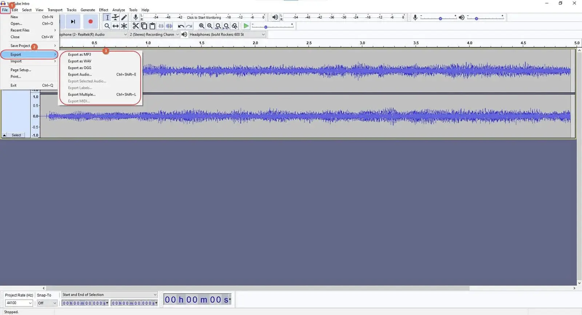Select the Multi-Tool asterisk icon
This screenshot has height=315, width=582.
pos(124,26)
